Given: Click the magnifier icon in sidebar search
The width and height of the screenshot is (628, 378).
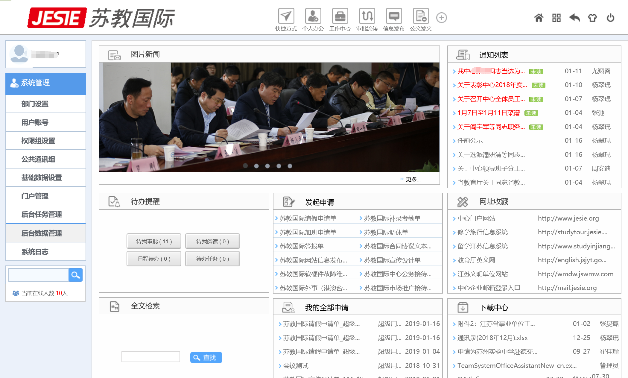Looking at the screenshot, I should pyautogui.click(x=75, y=275).
